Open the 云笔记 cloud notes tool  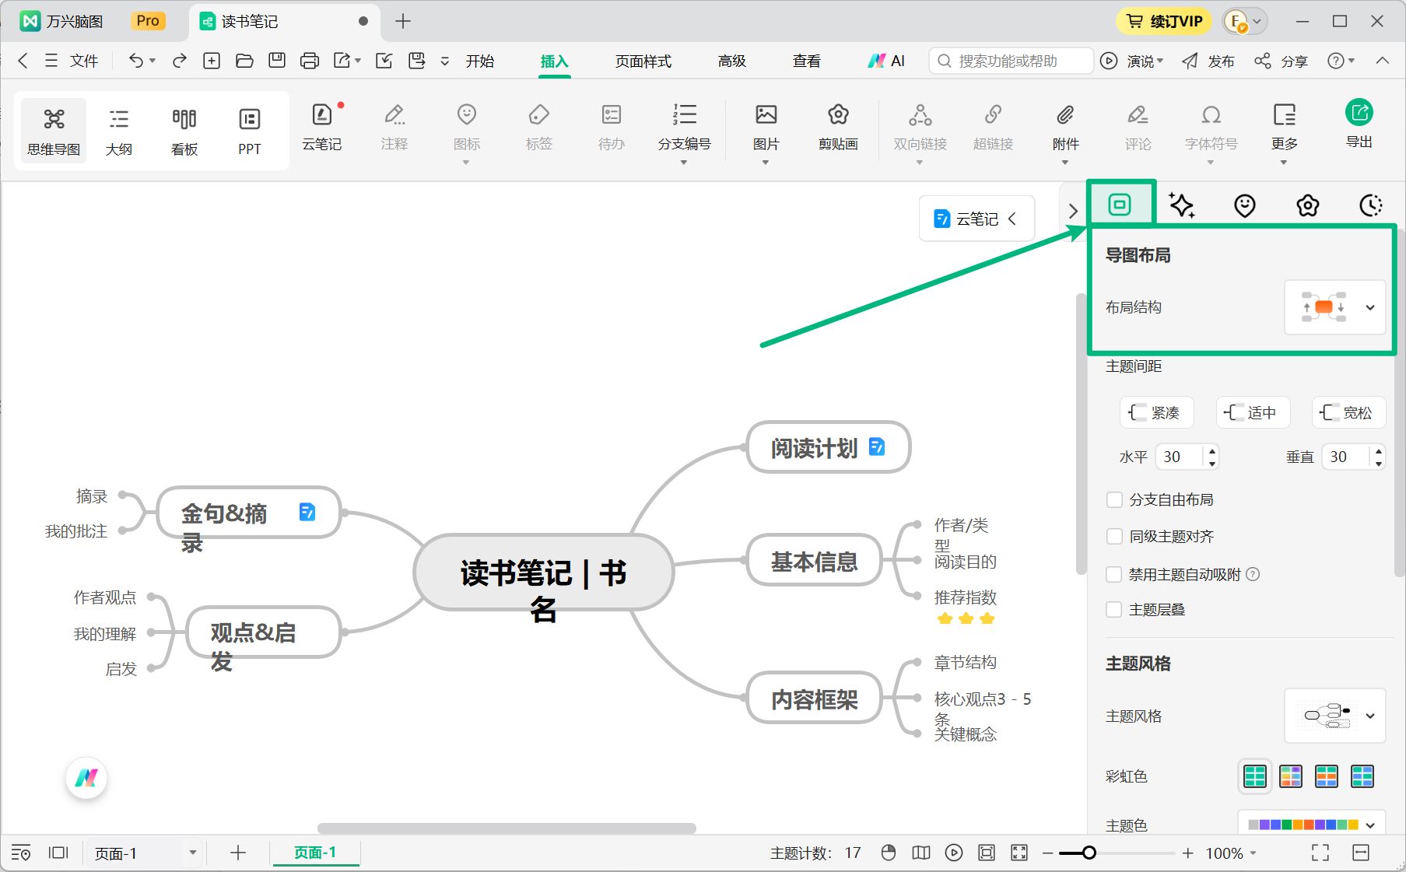point(321,128)
